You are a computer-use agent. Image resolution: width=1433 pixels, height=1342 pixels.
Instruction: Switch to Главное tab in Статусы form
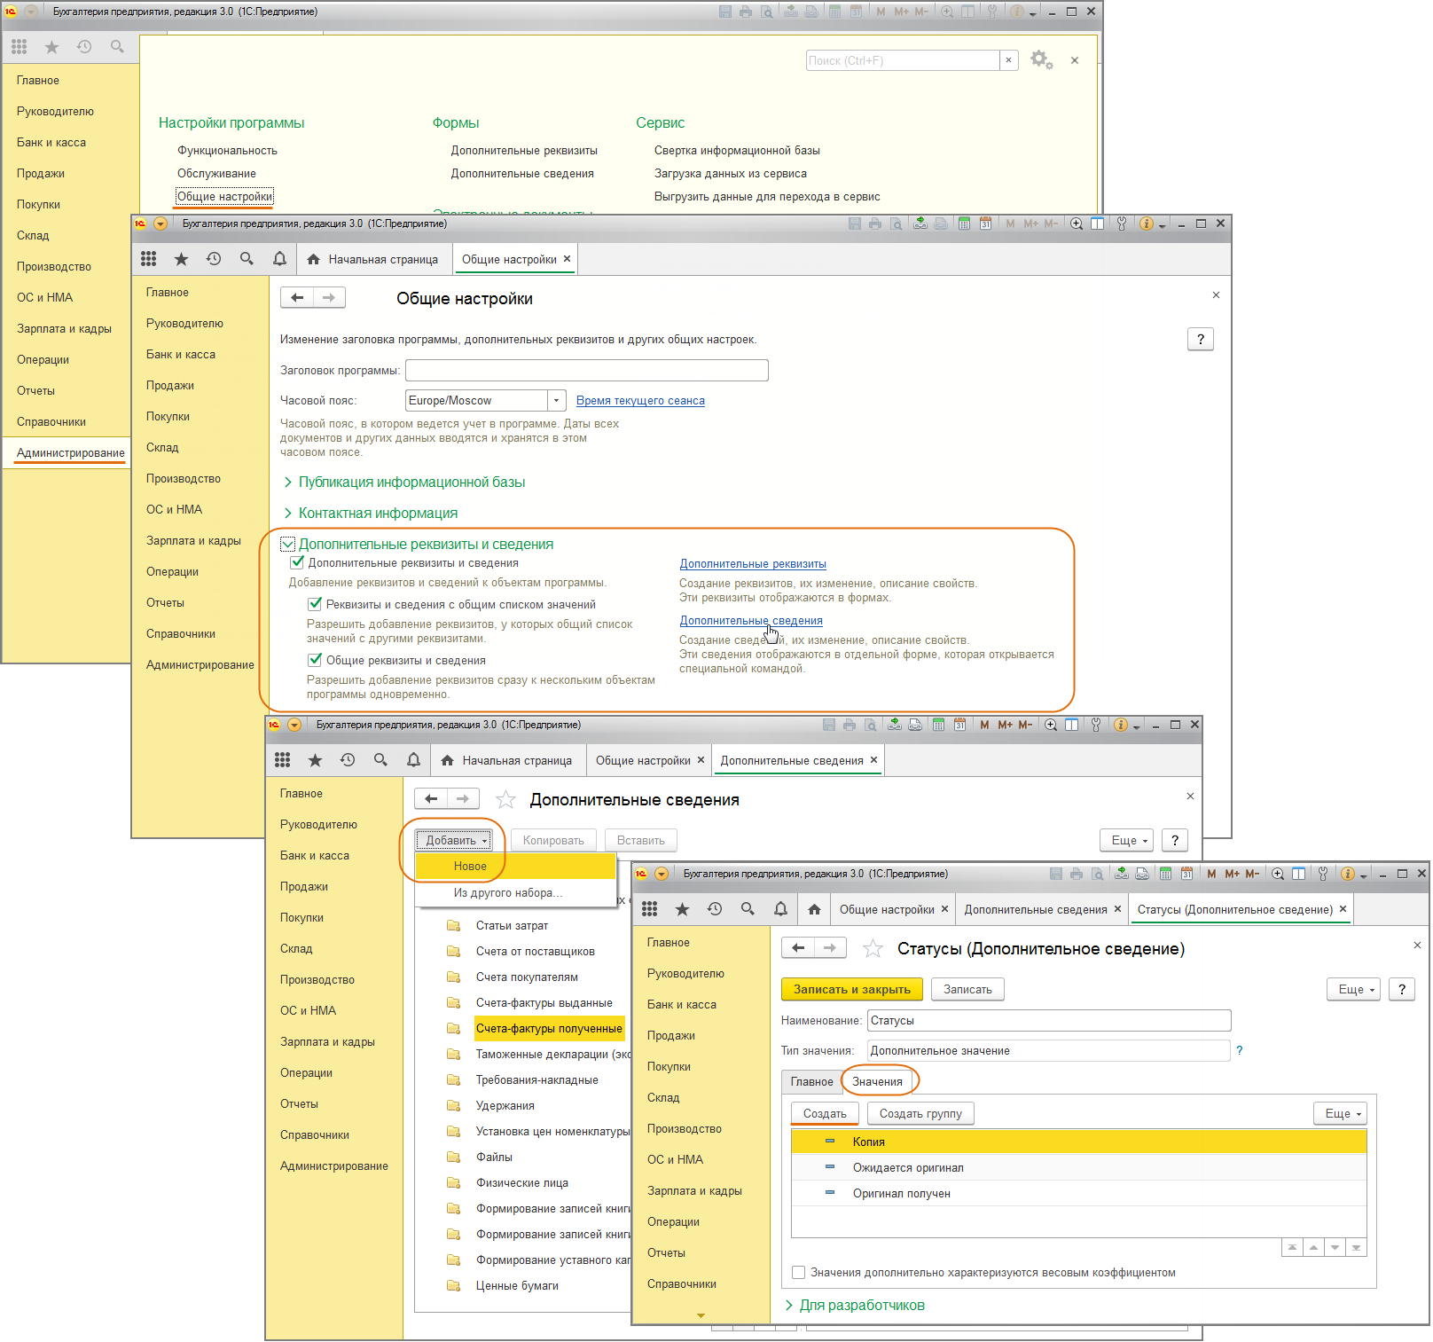tap(811, 1081)
